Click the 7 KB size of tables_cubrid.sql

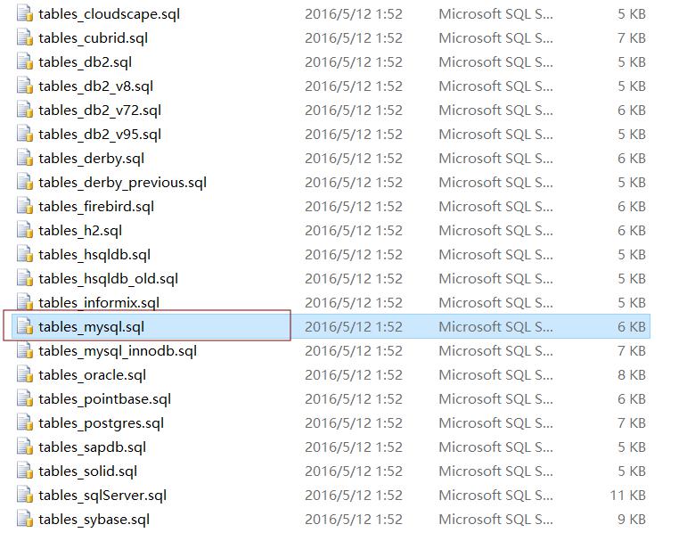pyautogui.click(x=632, y=37)
